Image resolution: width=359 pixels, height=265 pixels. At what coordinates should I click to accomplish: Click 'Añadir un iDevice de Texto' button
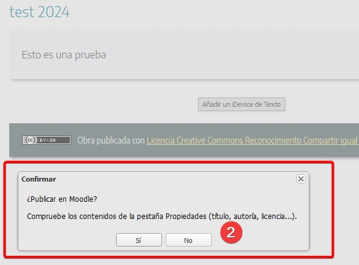(242, 104)
